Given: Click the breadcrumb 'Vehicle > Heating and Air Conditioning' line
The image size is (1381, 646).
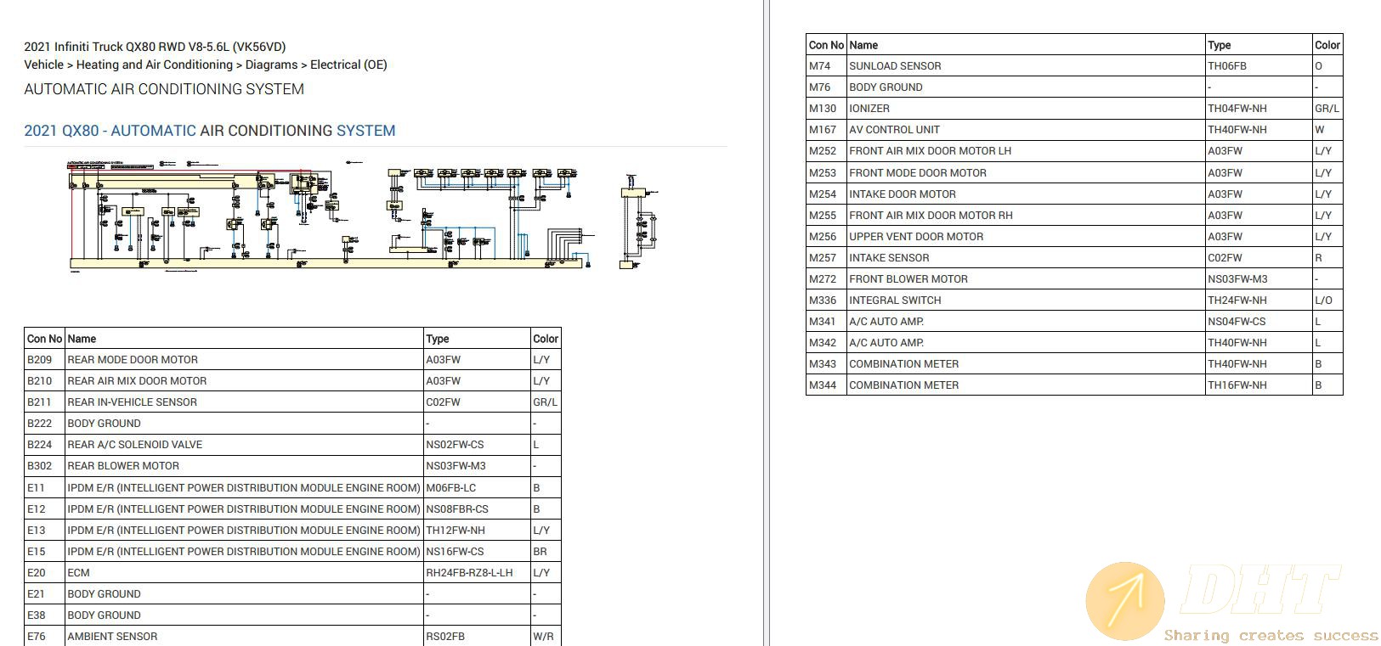Looking at the screenshot, I should pyautogui.click(x=206, y=65).
